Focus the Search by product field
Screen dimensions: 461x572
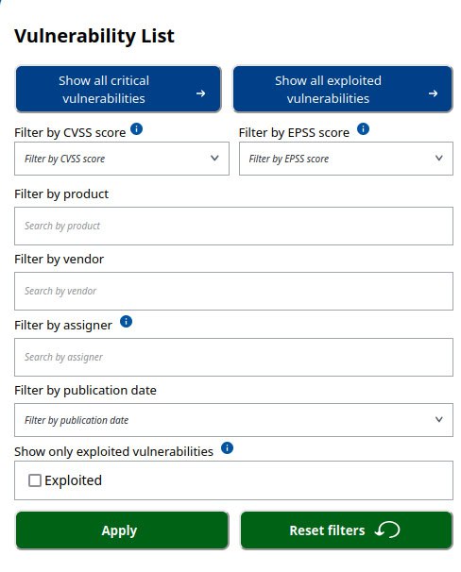(233, 226)
